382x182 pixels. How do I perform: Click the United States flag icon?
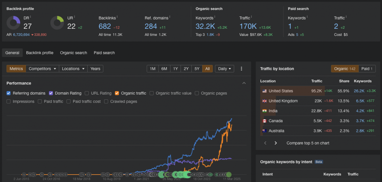pos(264,91)
